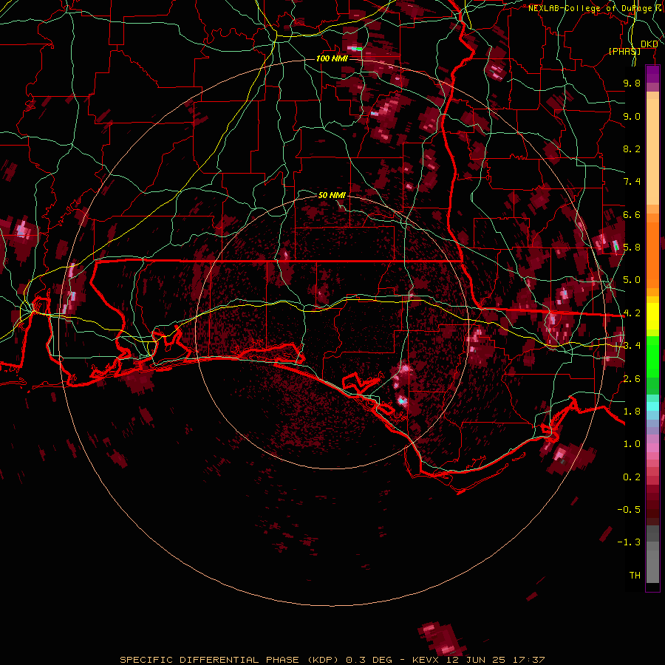This screenshot has width=665, height=665.
Task: Select the peach segment of the color bar
Action: tap(652, 149)
